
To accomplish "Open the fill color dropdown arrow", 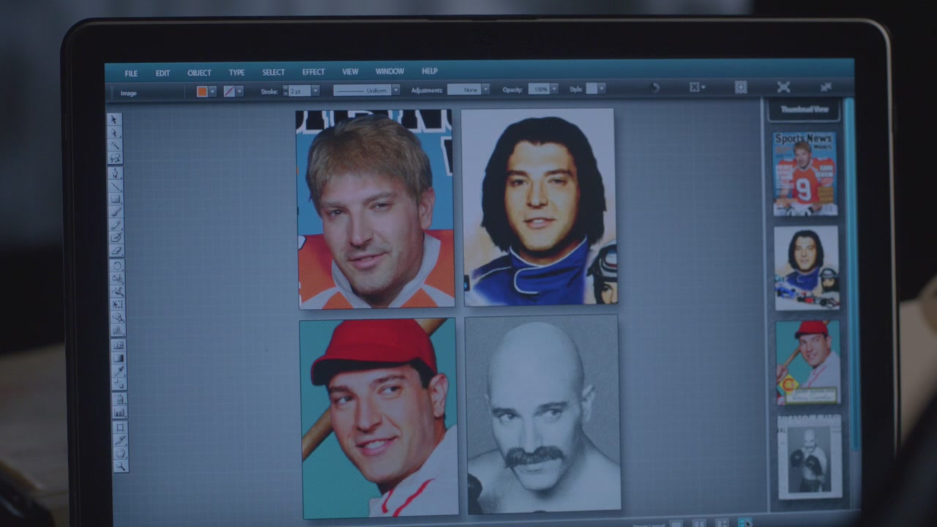I will tap(213, 91).
